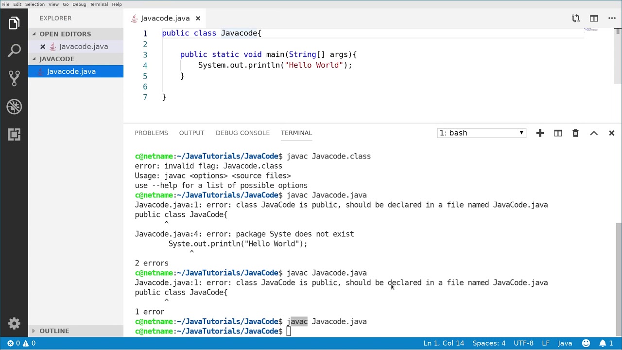622x350 pixels.
Task: Click the "Hello World" string in editor
Action: click(x=314, y=65)
